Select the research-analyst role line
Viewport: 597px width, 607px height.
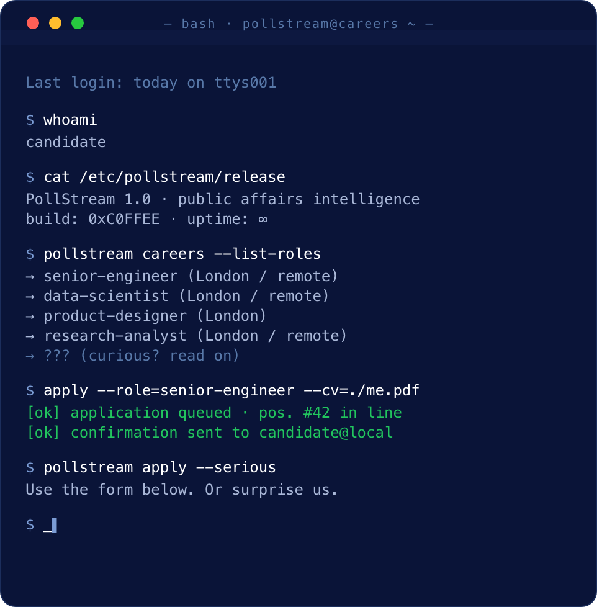pos(186,336)
